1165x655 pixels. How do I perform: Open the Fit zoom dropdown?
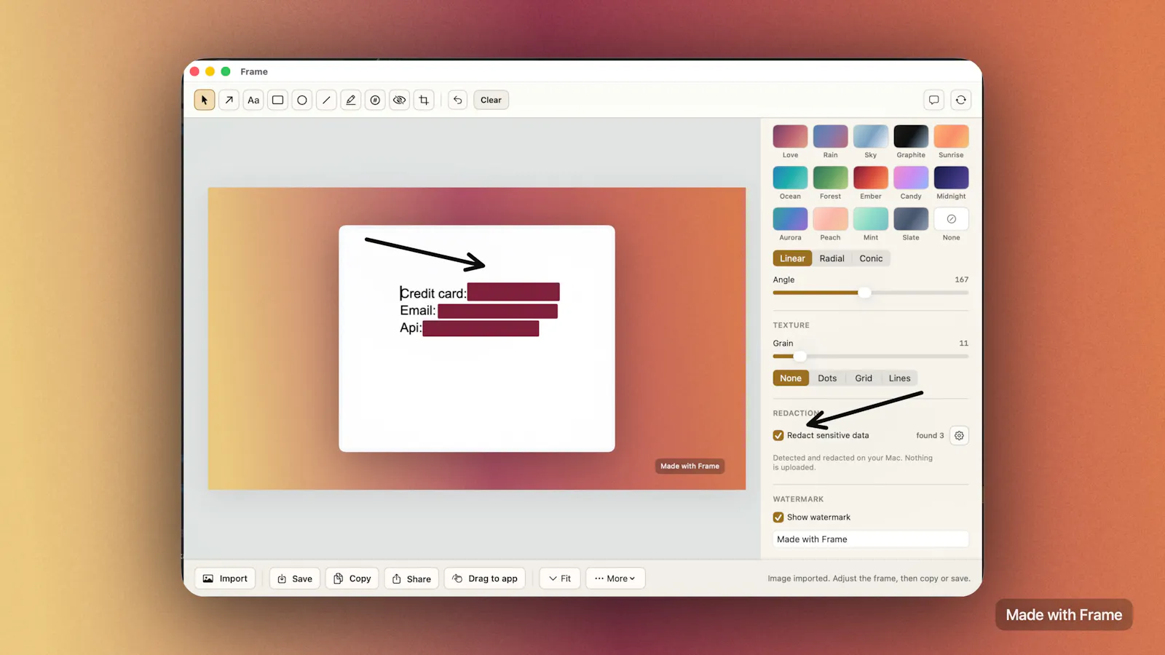click(560, 579)
